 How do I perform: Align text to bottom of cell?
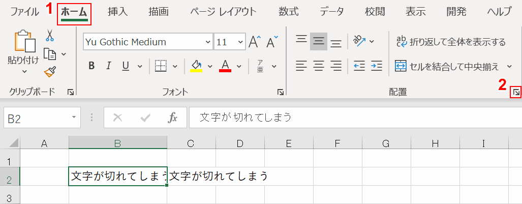(336, 43)
